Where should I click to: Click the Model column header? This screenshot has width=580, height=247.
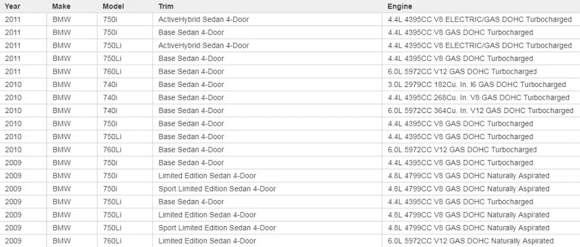[x=125, y=6]
